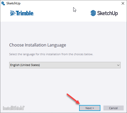This screenshot has width=127, height=113.
Task: Close the SketchUp installer window
Action: (x=123, y=3)
